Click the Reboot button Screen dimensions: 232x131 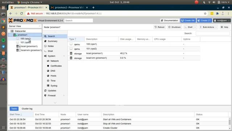click(x=159, y=27)
